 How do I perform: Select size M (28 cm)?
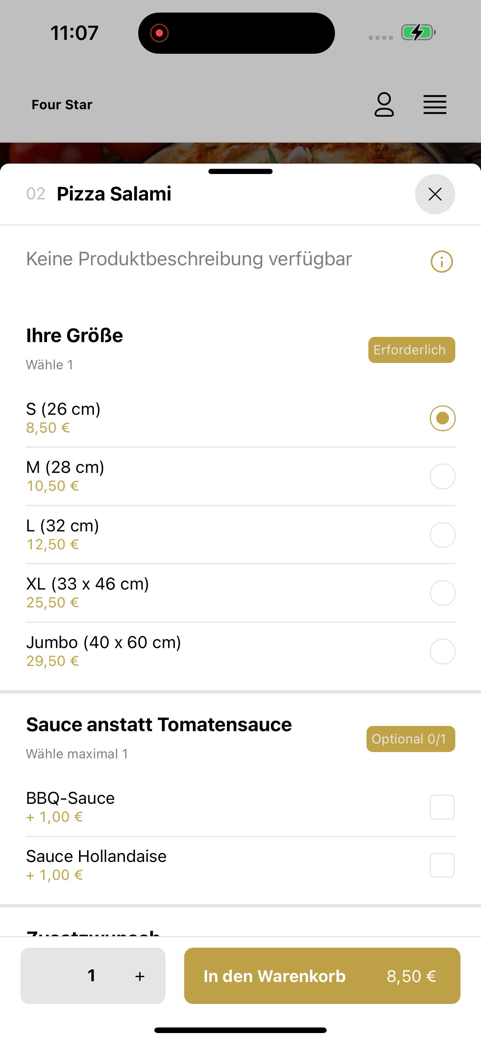[240, 476]
